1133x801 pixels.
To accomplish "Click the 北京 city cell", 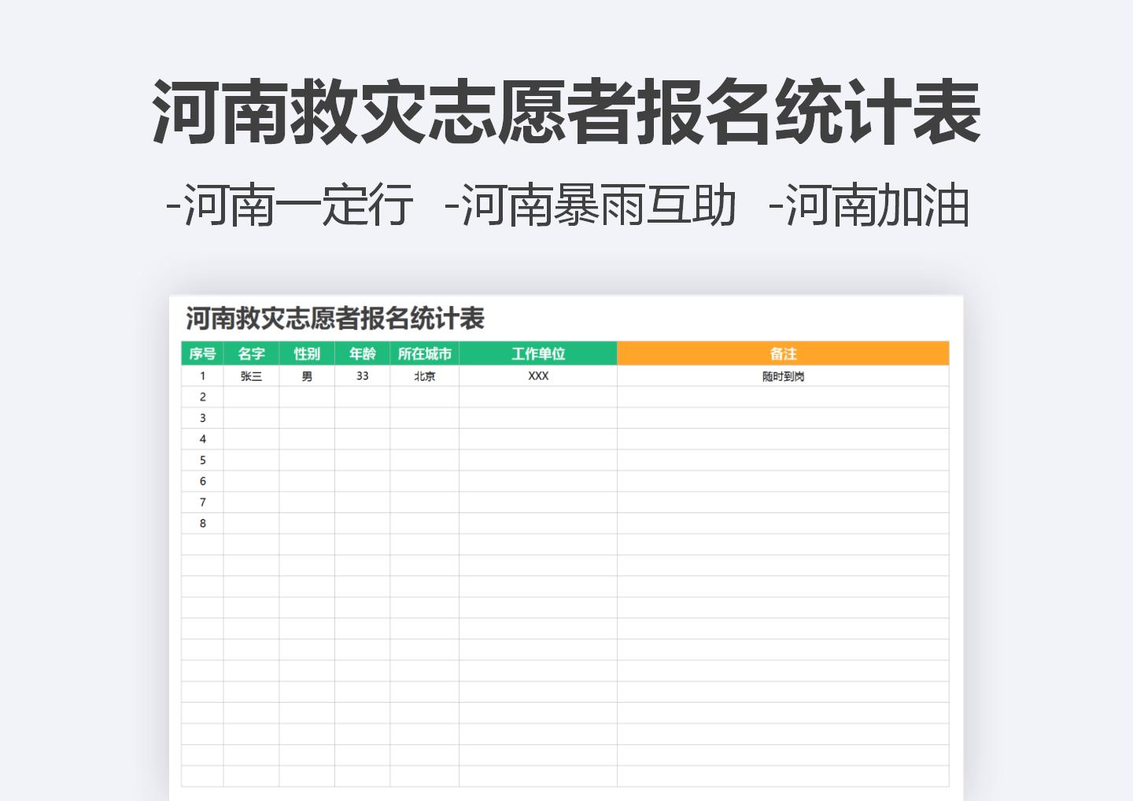I will click(425, 376).
